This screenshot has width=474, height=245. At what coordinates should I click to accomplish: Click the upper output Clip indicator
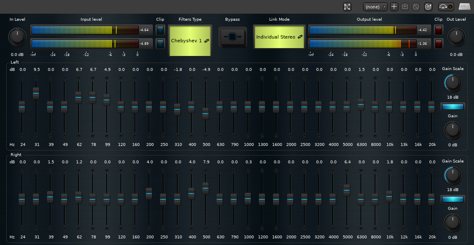point(438,30)
